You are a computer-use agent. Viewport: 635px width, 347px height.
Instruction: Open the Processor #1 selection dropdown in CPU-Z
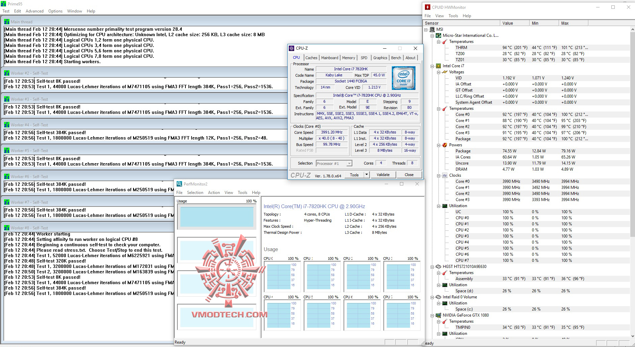[x=334, y=164]
